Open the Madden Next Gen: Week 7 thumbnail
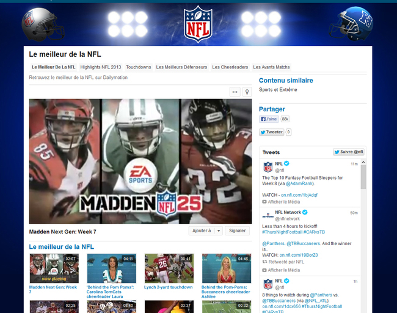This screenshot has width=397, height=313. (x=54, y=268)
